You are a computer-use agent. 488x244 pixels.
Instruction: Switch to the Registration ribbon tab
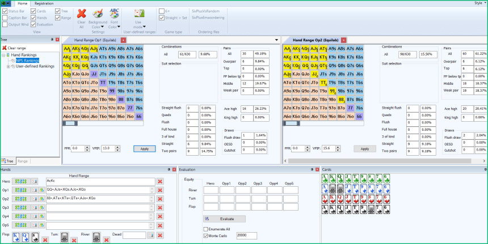pyautogui.click(x=44, y=3)
